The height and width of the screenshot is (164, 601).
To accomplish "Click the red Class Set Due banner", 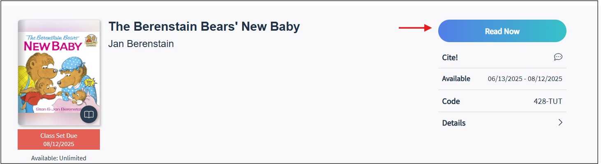I will 59,139.
